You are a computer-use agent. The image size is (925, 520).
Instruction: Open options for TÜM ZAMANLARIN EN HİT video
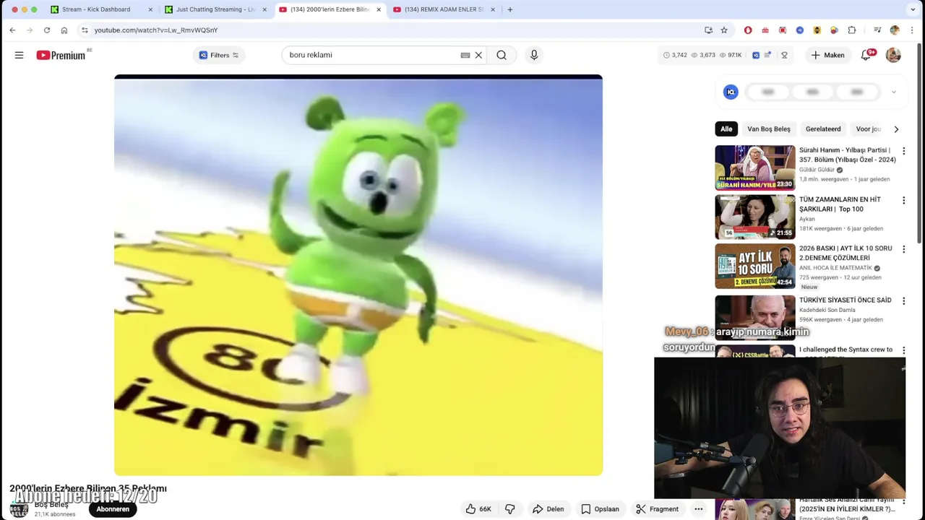(903, 200)
